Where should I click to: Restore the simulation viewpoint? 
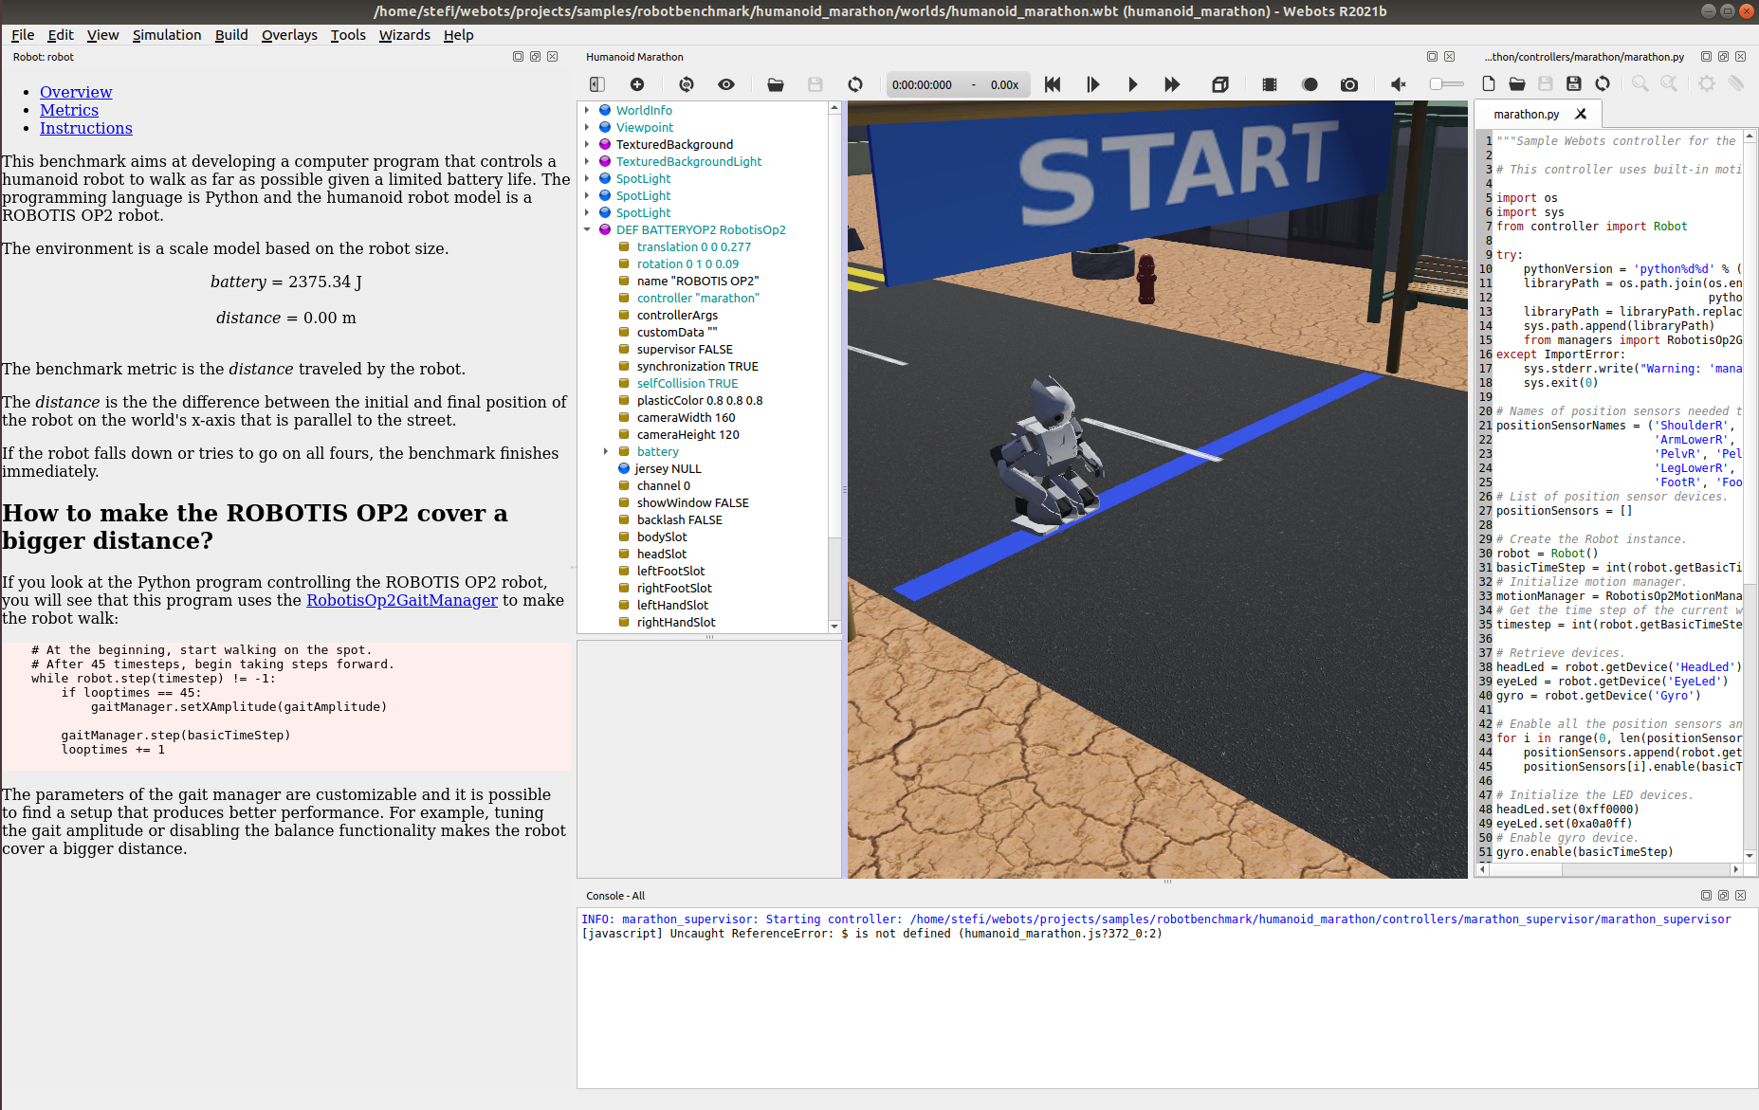[x=686, y=84]
